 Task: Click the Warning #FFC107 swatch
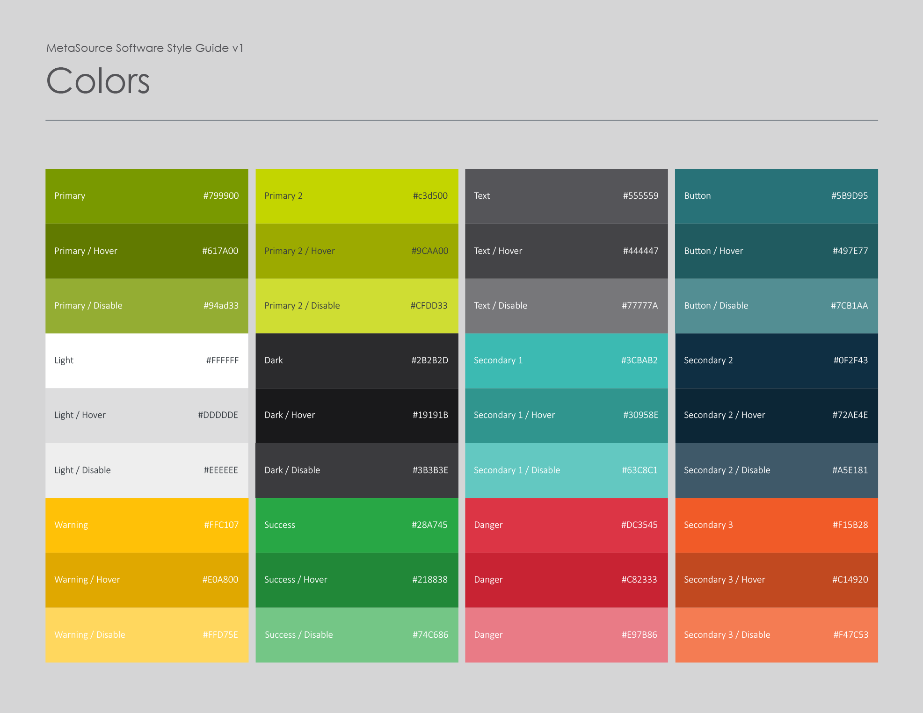tap(146, 525)
